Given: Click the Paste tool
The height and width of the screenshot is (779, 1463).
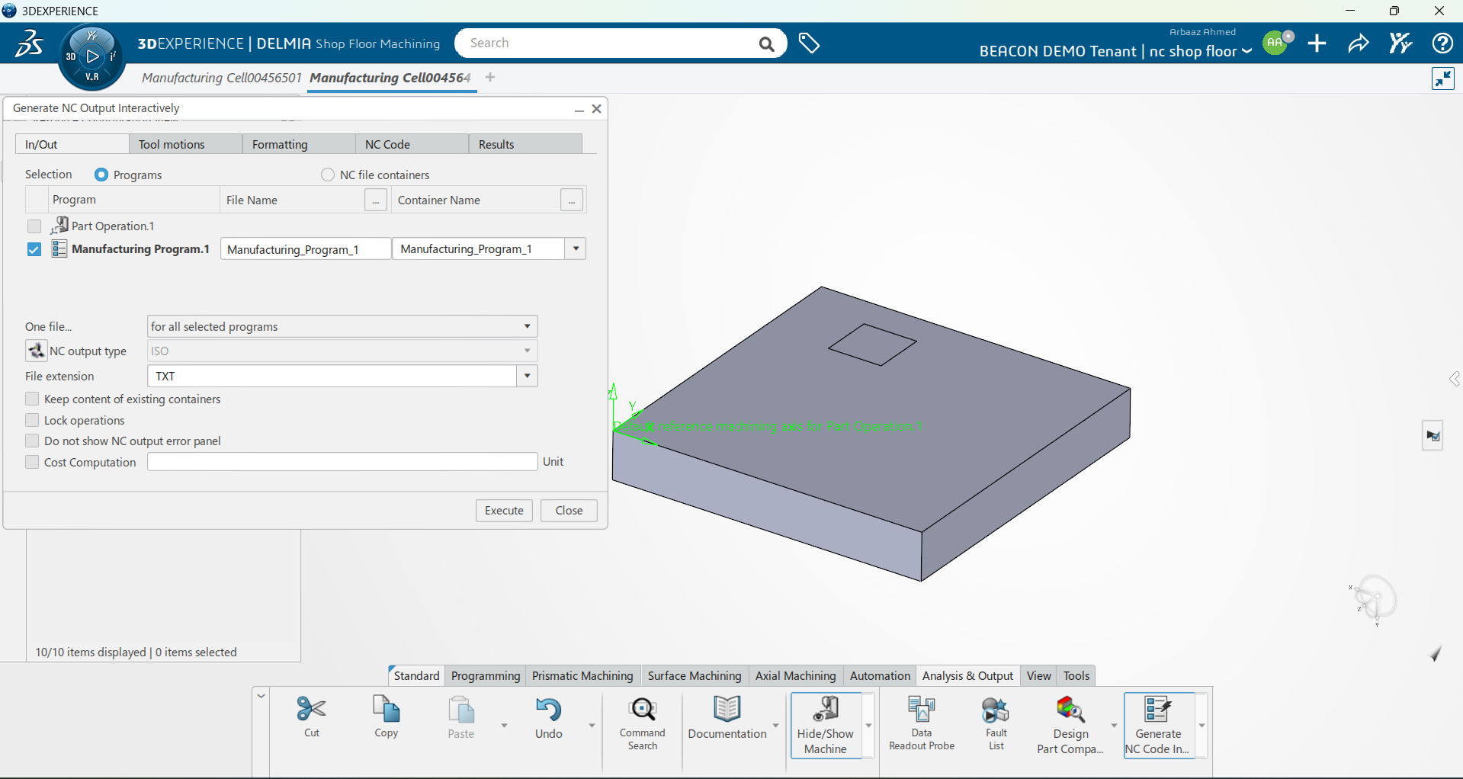Looking at the screenshot, I should click(x=461, y=717).
